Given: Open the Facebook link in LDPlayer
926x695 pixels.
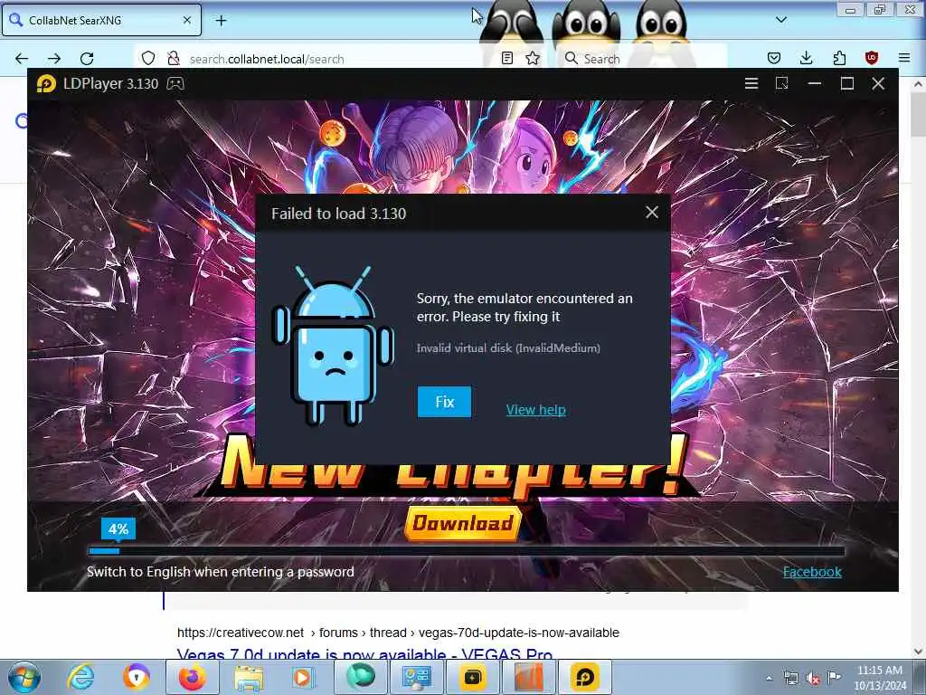Looking at the screenshot, I should [812, 572].
